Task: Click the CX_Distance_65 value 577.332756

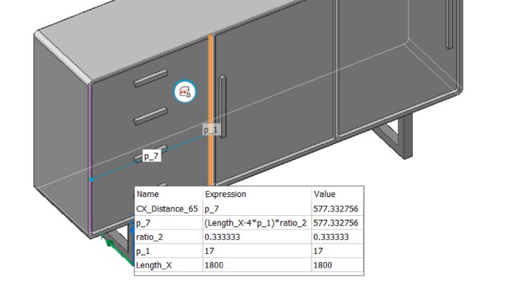Action: click(x=337, y=209)
